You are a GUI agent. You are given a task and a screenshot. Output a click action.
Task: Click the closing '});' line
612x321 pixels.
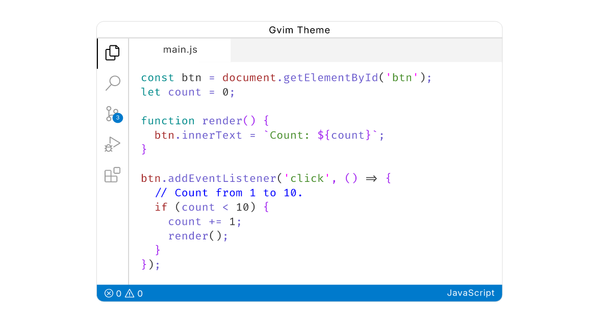(x=151, y=264)
